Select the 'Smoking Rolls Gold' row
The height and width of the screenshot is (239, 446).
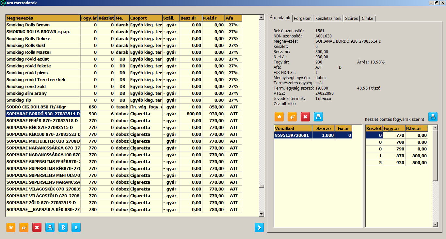124,46
